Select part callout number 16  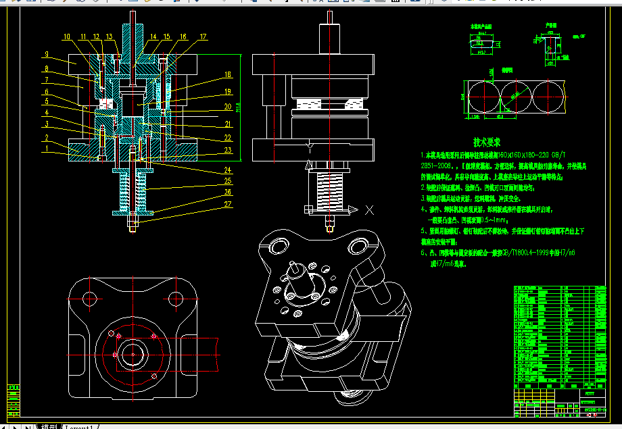click(183, 36)
